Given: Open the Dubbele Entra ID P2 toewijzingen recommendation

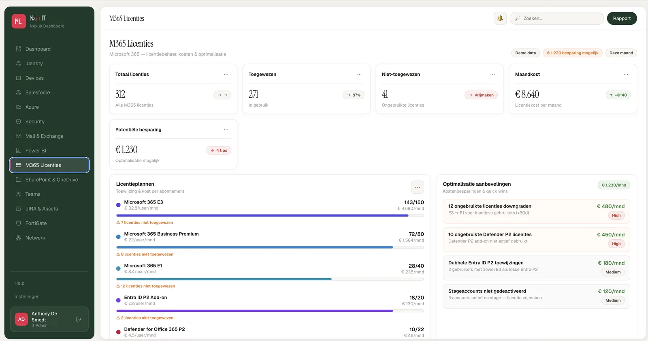Looking at the screenshot, I should 536,268.
